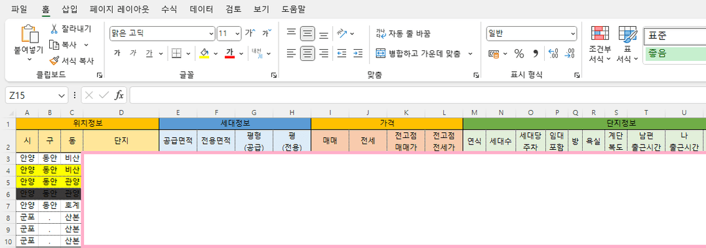Apply the yellow fill color bucket

205,54
